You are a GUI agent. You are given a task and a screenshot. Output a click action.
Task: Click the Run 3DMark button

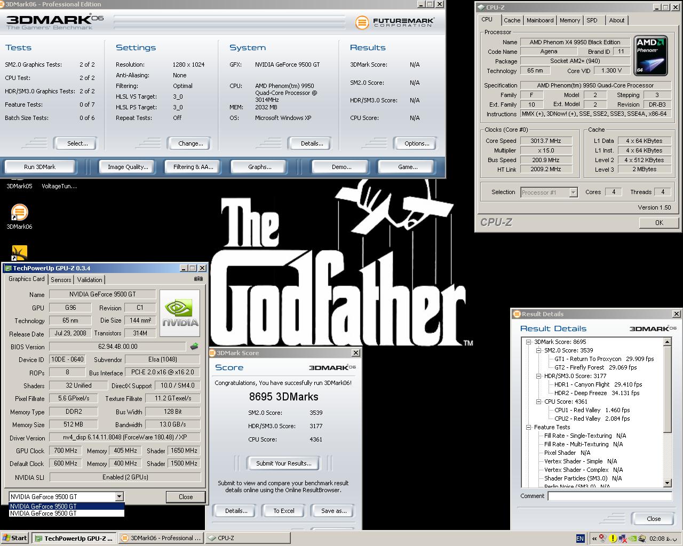coord(40,167)
